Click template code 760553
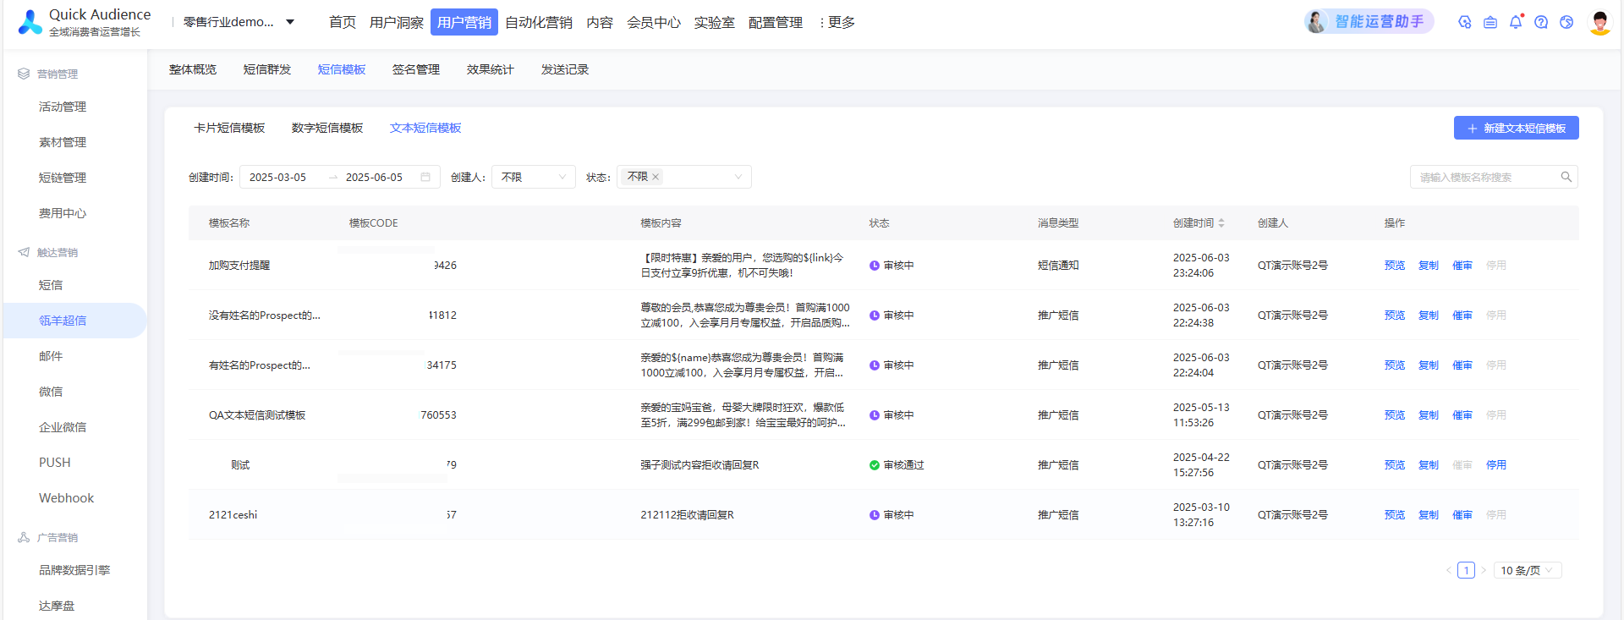Image resolution: width=1624 pixels, height=620 pixels. point(438,415)
